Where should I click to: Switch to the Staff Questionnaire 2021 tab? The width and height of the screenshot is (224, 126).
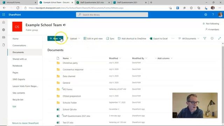point(129,2)
